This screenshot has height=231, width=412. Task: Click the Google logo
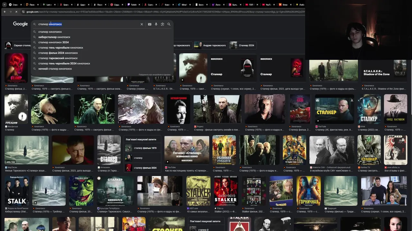pyautogui.click(x=20, y=24)
